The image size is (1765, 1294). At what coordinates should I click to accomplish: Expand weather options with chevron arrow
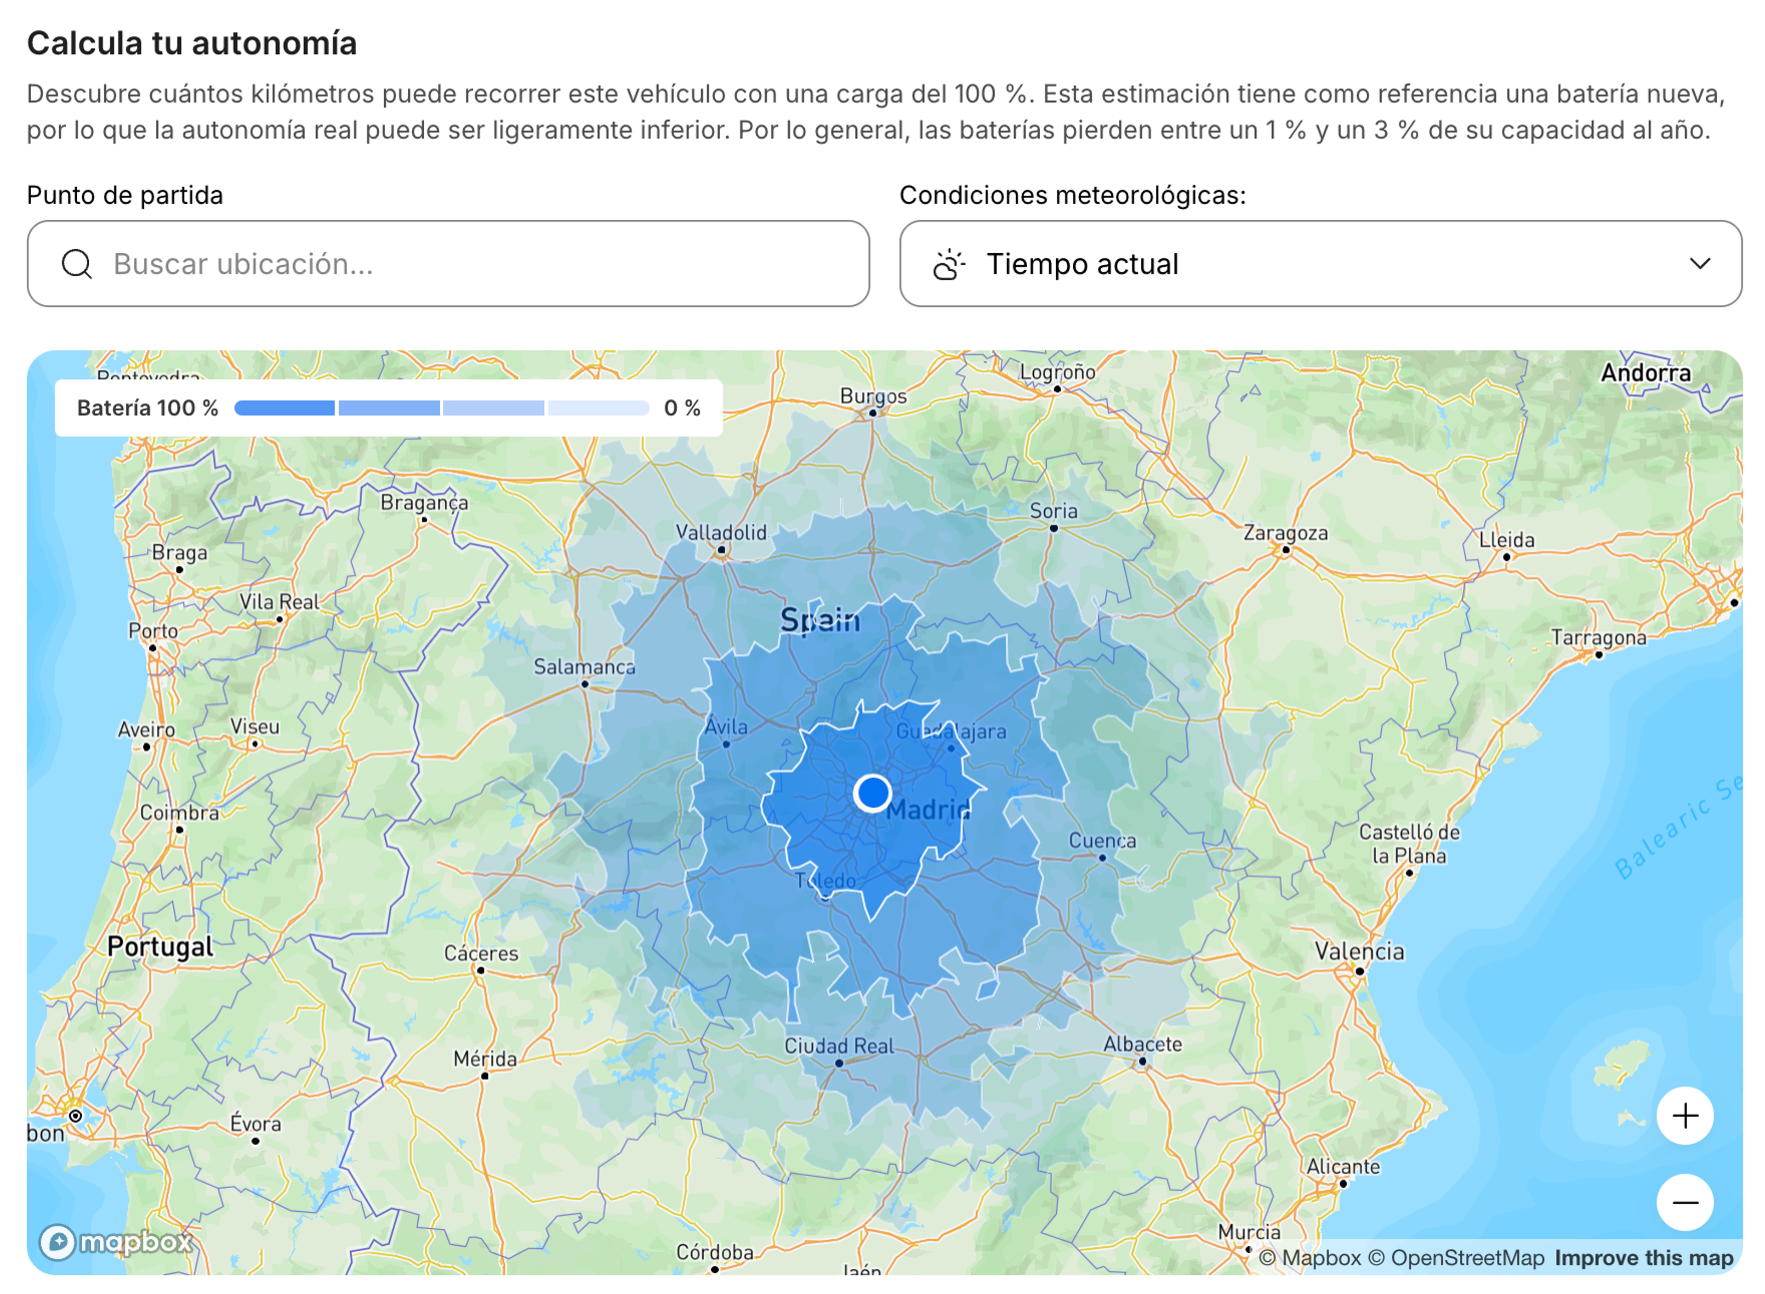pos(1699,263)
